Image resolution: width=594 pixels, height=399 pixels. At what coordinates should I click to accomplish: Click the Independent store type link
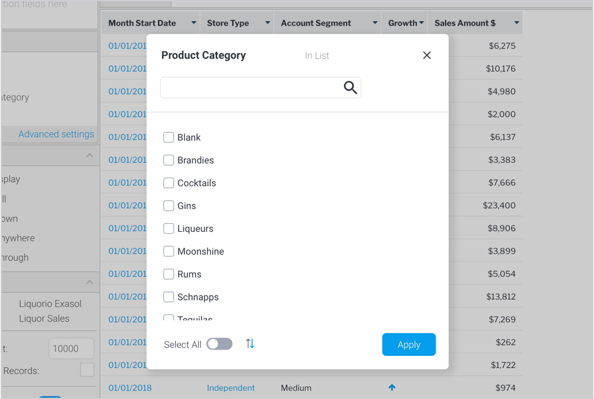tap(231, 388)
